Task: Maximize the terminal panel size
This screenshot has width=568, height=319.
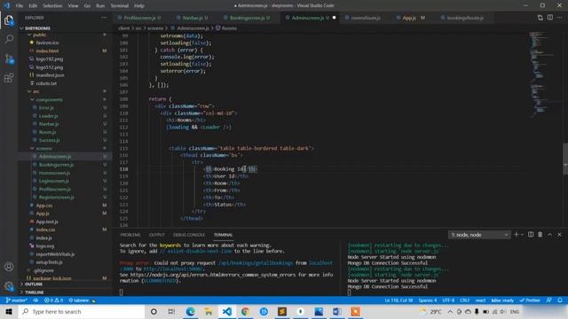Action: pyautogui.click(x=550, y=235)
